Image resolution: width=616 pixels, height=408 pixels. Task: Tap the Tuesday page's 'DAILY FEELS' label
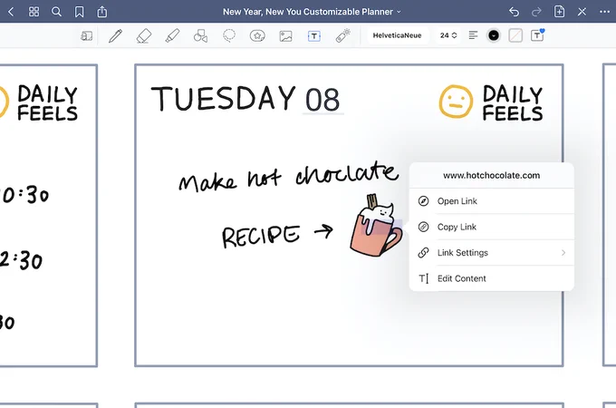pos(513,103)
